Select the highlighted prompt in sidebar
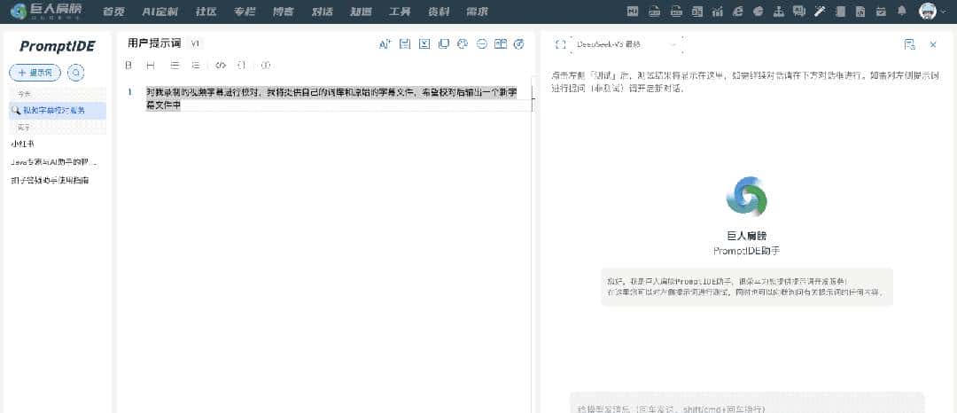The width and height of the screenshot is (957, 413). (58, 111)
